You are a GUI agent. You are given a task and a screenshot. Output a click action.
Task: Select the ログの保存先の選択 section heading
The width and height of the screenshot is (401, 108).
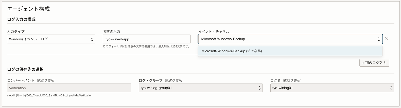[25, 69]
